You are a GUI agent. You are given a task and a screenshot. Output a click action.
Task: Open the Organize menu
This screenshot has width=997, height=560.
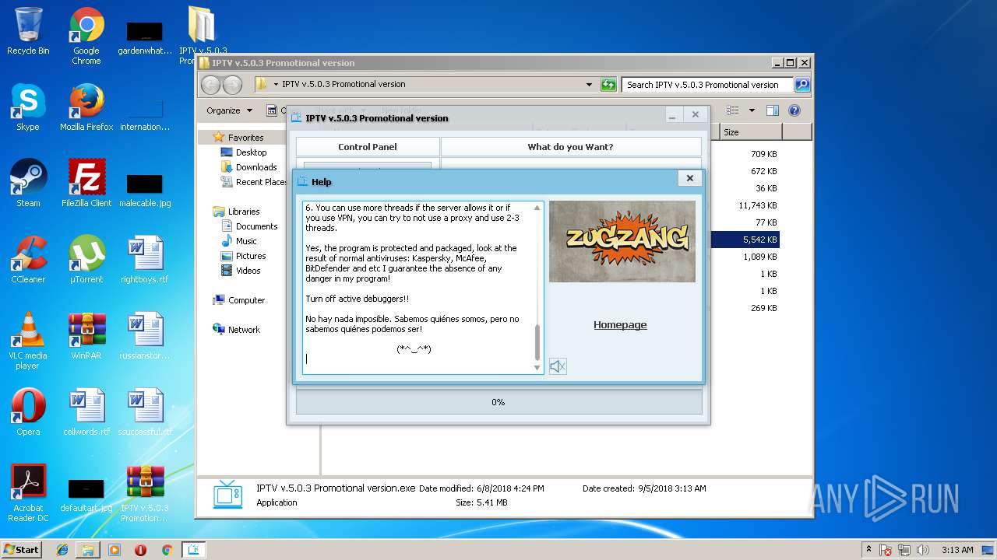[x=229, y=110]
